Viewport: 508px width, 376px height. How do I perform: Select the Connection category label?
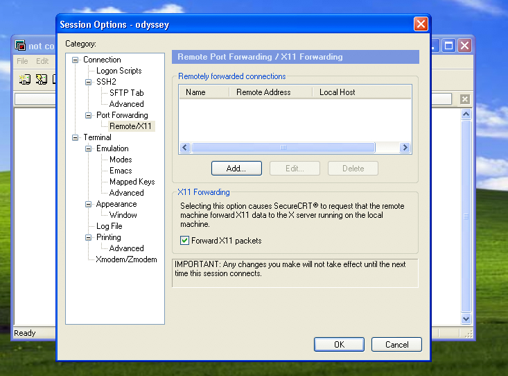[x=102, y=60]
